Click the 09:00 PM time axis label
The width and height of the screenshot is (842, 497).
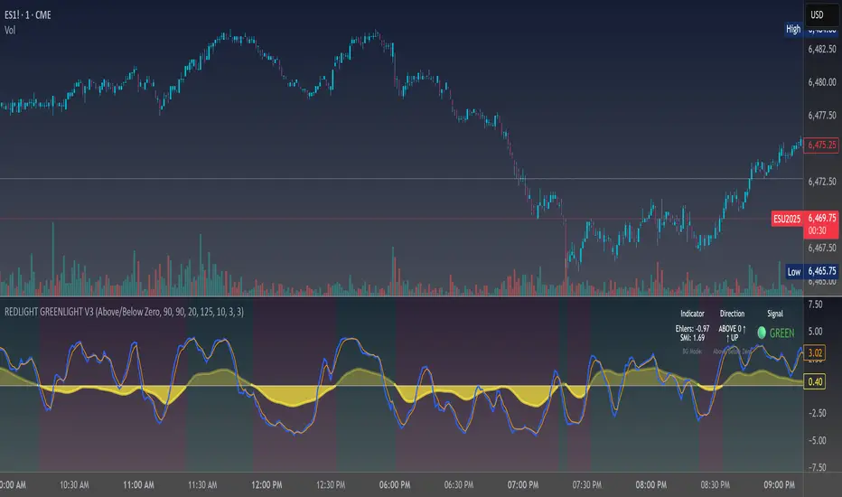(x=779, y=484)
